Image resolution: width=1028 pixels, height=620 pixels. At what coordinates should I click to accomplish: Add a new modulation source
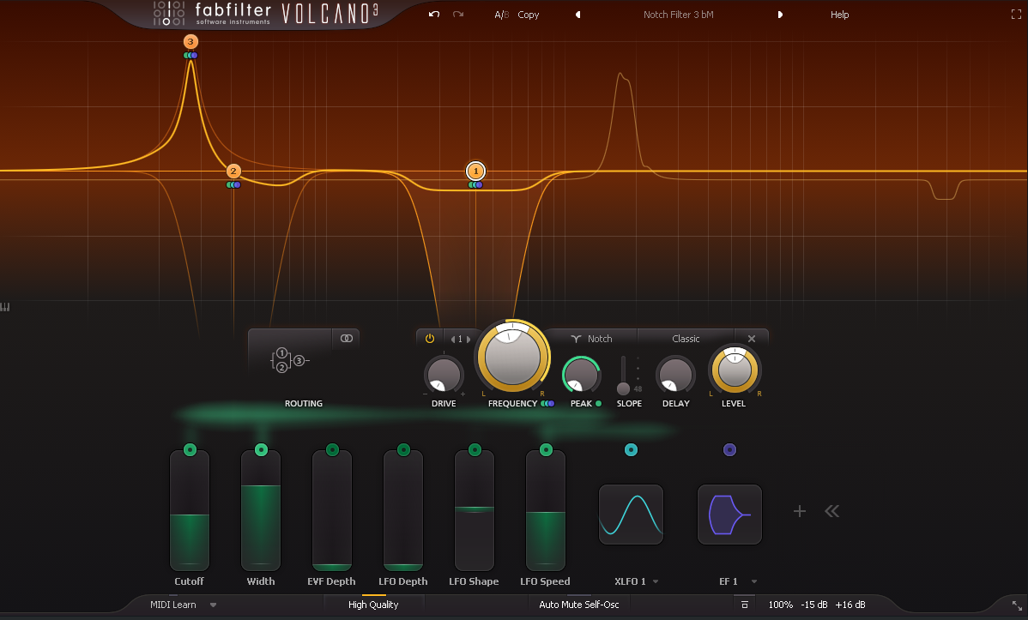pos(799,511)
